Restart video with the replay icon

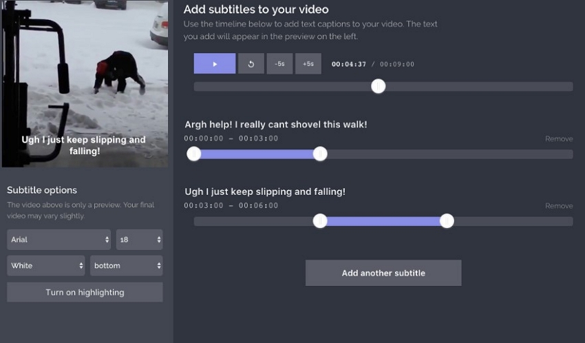251,64
